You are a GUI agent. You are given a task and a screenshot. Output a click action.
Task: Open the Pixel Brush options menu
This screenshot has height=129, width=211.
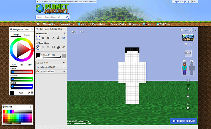(x=64, y=33)
